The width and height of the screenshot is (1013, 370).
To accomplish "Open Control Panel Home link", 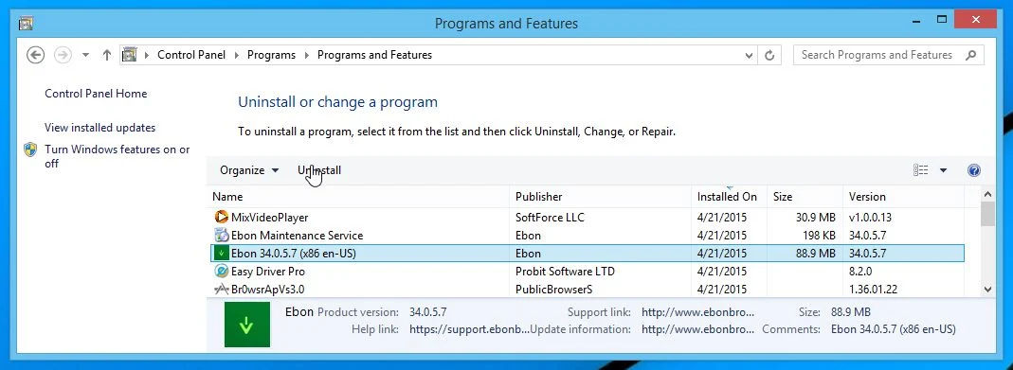I will point(96,94).
